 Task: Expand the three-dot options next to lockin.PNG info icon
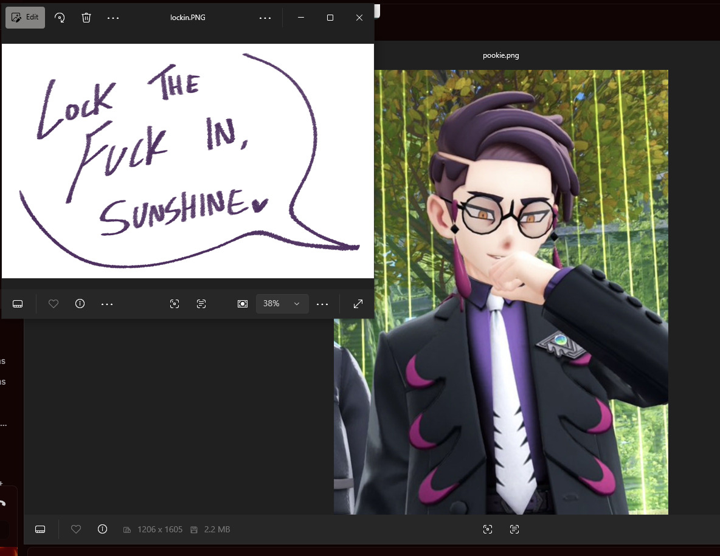107,304
